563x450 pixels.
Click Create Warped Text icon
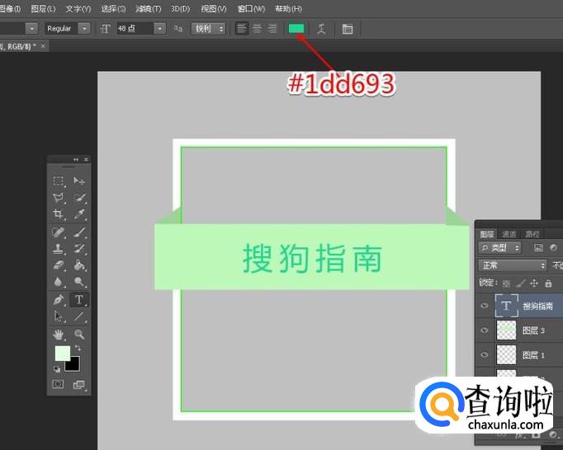pos(321,29)
